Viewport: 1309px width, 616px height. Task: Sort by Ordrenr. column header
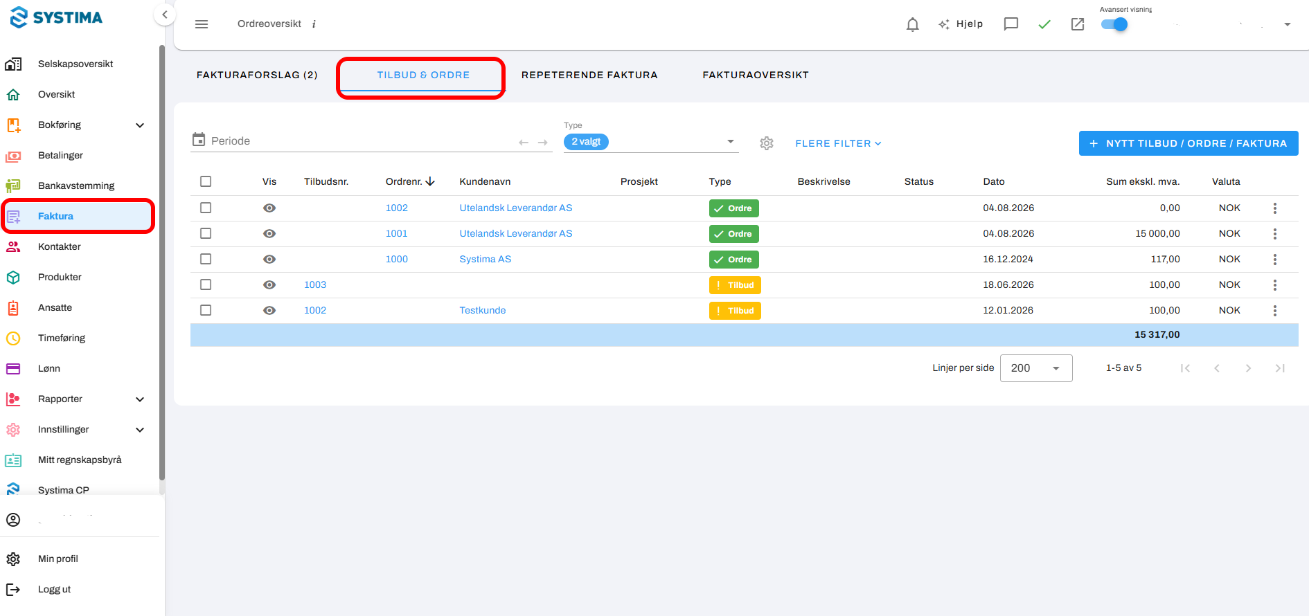[410, 181]
